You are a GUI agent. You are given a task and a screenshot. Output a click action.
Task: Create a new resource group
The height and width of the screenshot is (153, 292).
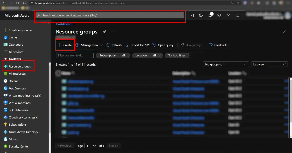point(65,45)
